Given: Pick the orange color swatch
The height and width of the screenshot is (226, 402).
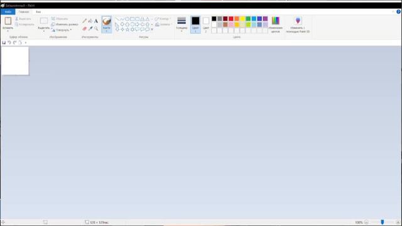Looking at the screenshot, I should click(237, 19).
